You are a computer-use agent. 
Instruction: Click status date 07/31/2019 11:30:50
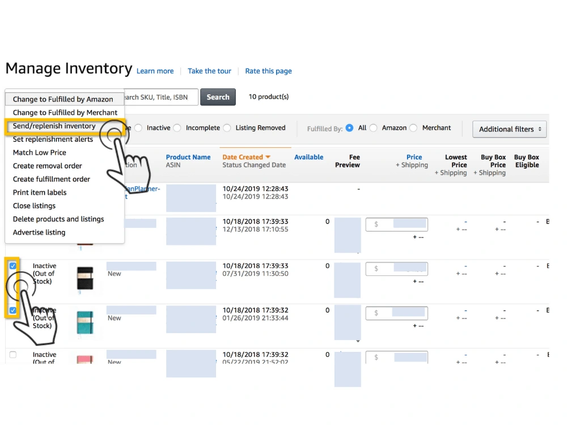(255, 274)
